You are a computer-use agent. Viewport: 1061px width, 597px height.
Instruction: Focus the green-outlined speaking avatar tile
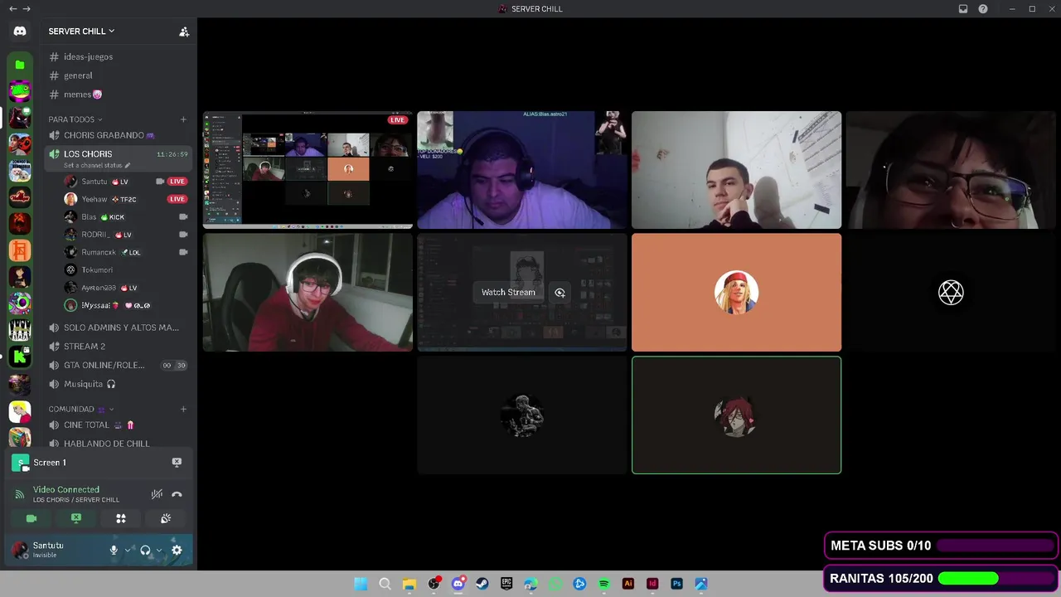[x=736, y=415]
